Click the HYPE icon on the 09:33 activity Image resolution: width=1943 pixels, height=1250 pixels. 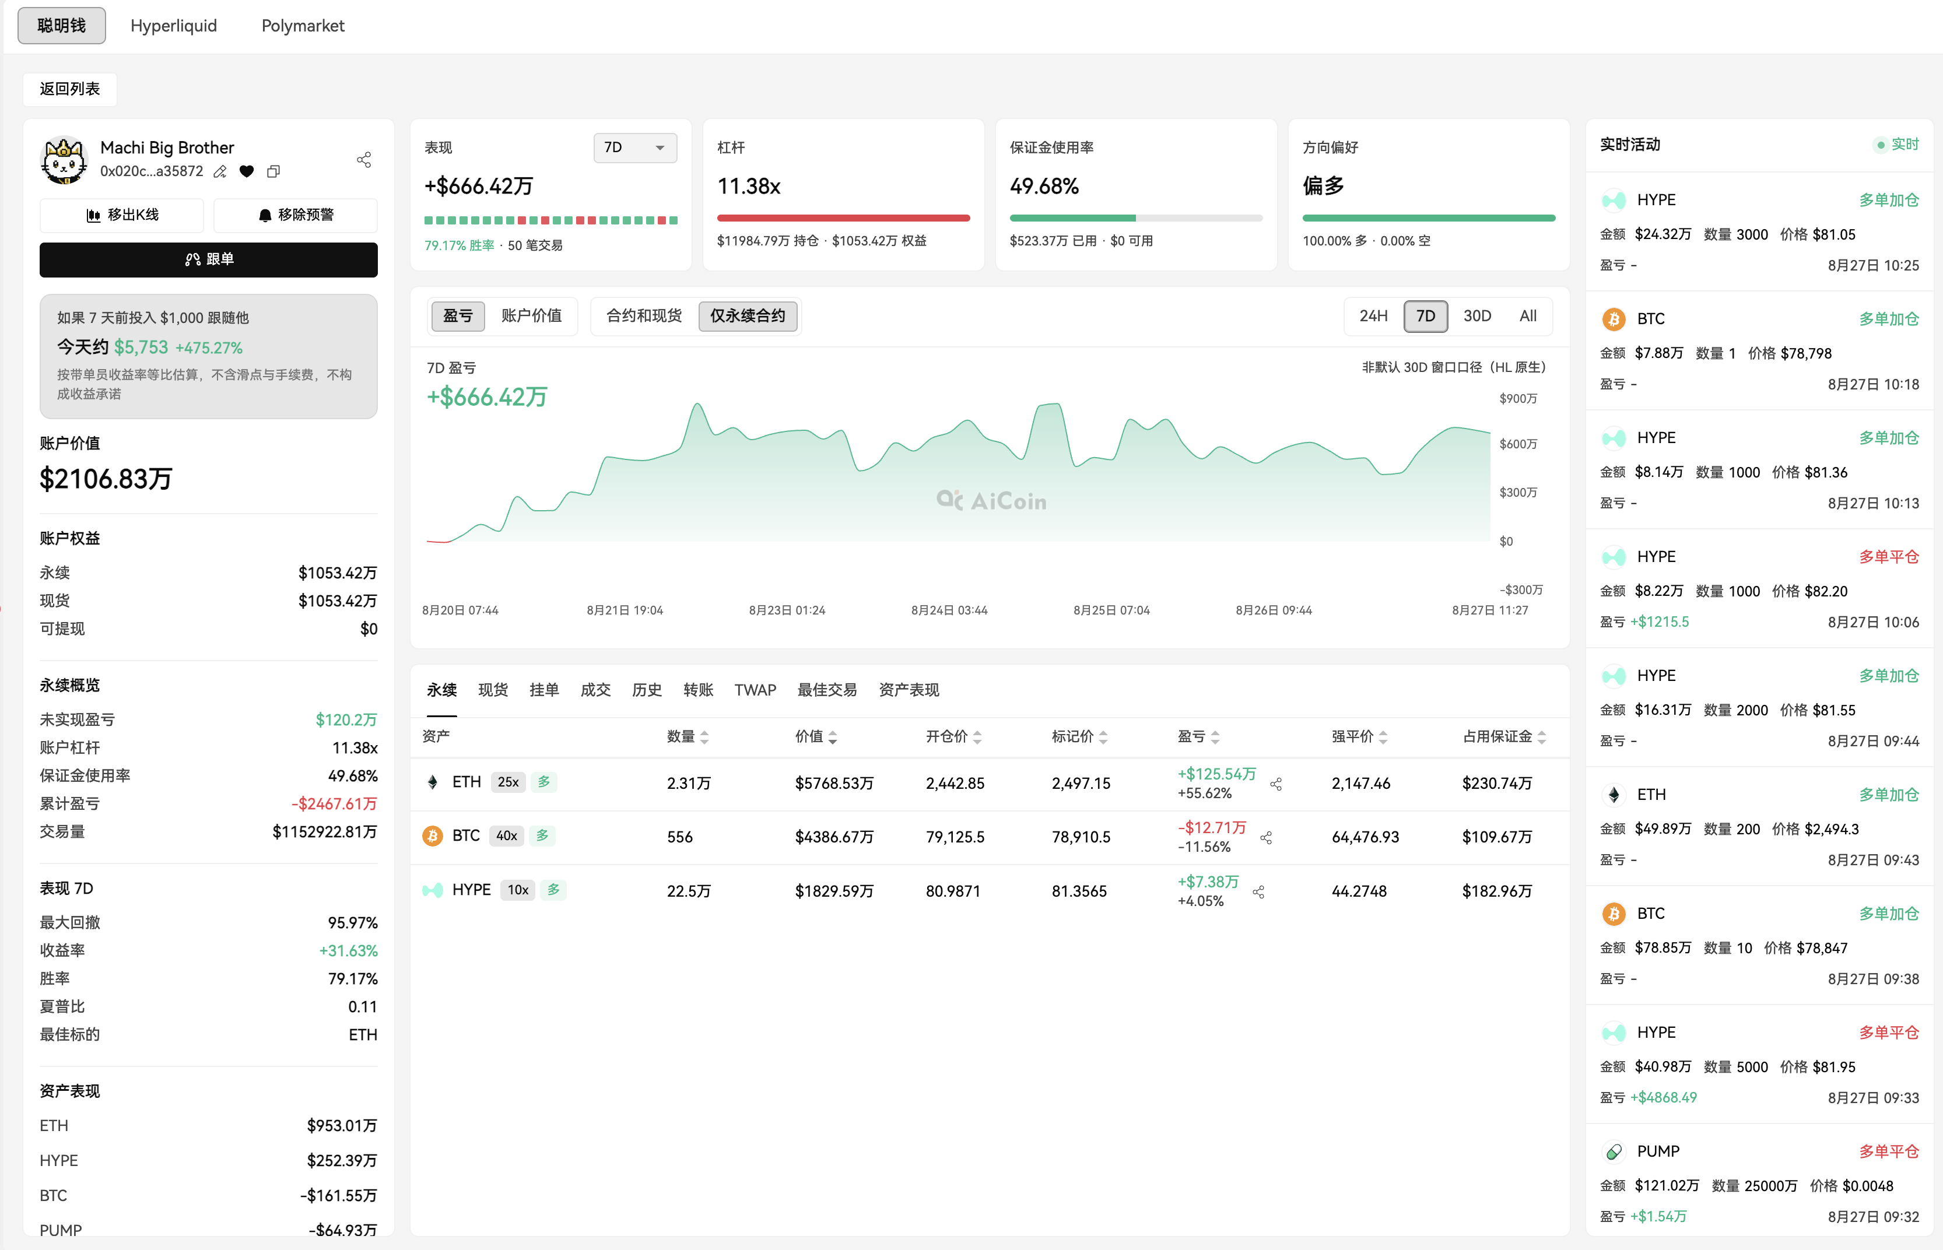pos(1614,1033)
